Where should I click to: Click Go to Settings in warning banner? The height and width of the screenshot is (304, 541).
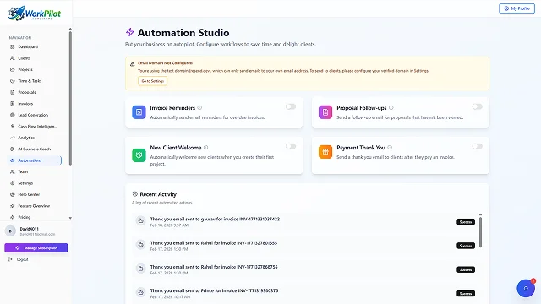[x=152, y=81]
